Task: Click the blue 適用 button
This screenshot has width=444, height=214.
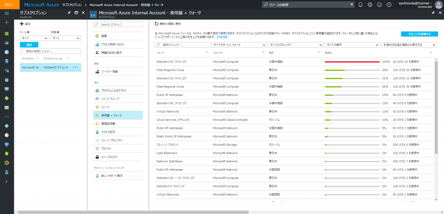Action: 29,45
